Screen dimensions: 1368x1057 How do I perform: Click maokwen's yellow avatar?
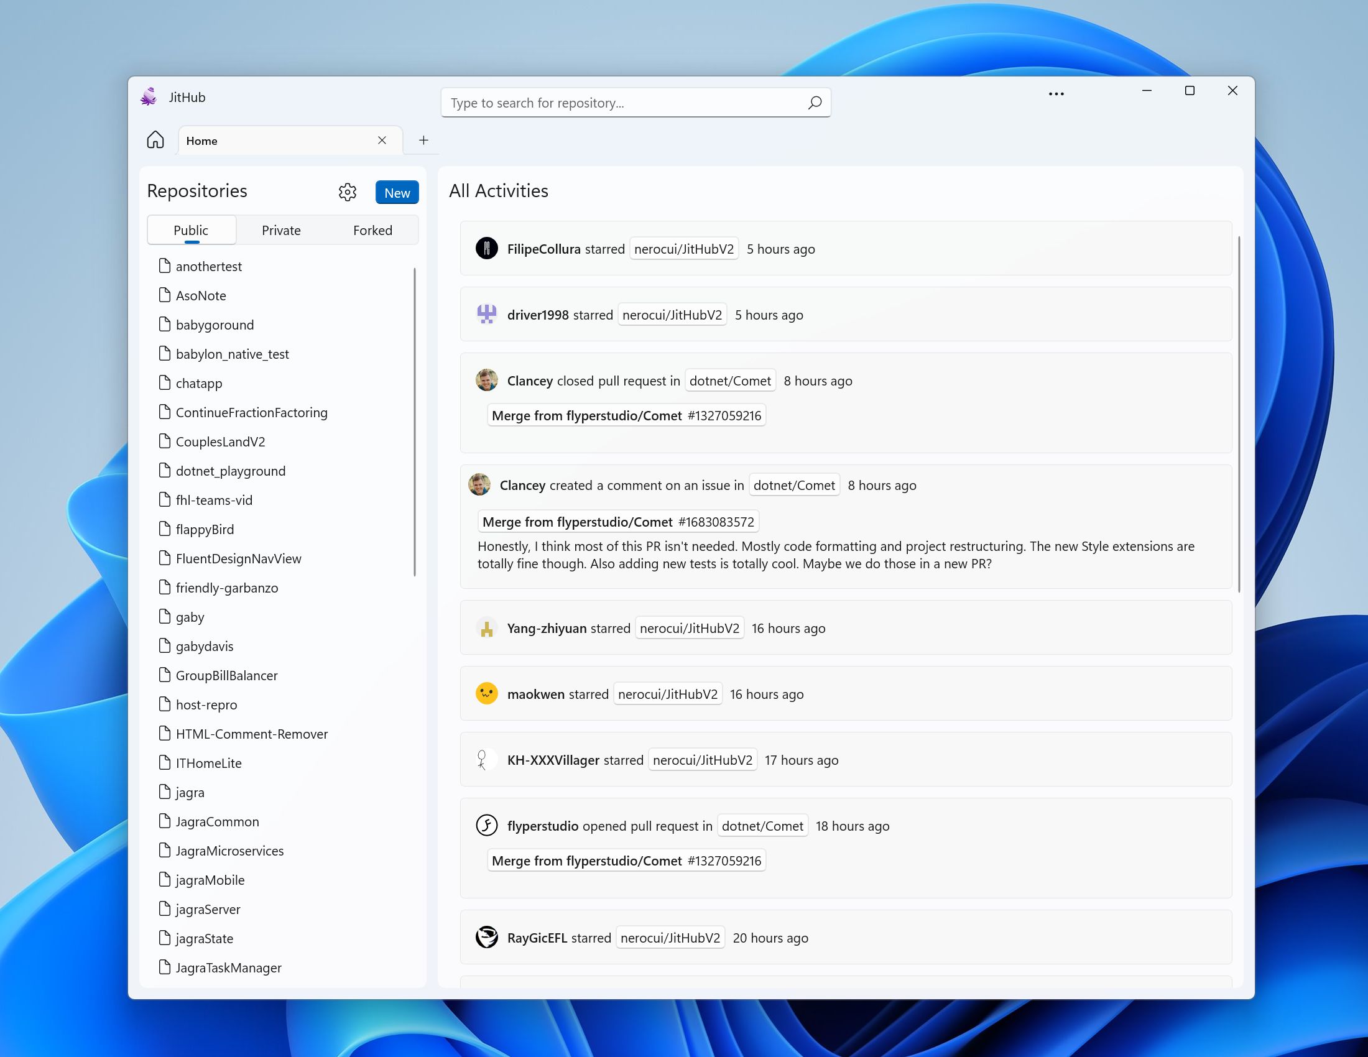[487, 694]
